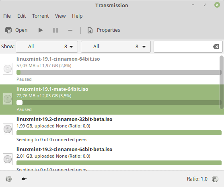224x187 pixels.
Task: Click the disc icon of the 64bit-beta torrent
Action: click(8, 159)
